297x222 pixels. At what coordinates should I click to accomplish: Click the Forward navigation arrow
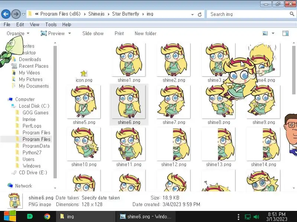point(16,14)
